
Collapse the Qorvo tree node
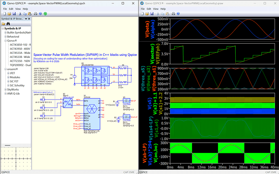pyautogui.click(x=6, y=40)
